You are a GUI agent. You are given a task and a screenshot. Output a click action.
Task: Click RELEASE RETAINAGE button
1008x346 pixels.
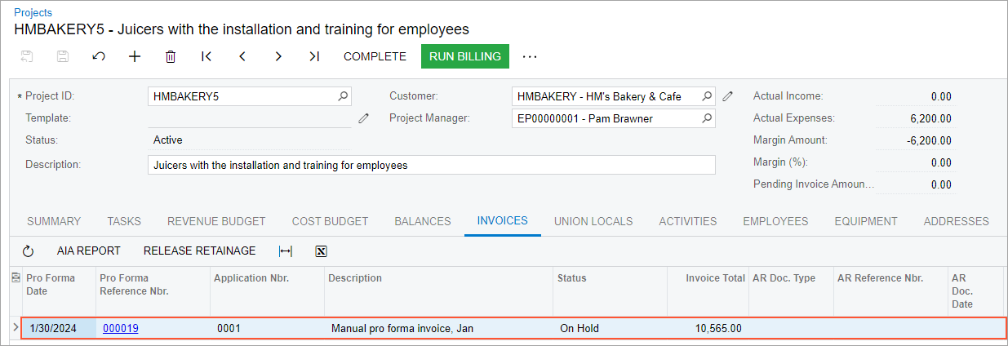(200, 251)
